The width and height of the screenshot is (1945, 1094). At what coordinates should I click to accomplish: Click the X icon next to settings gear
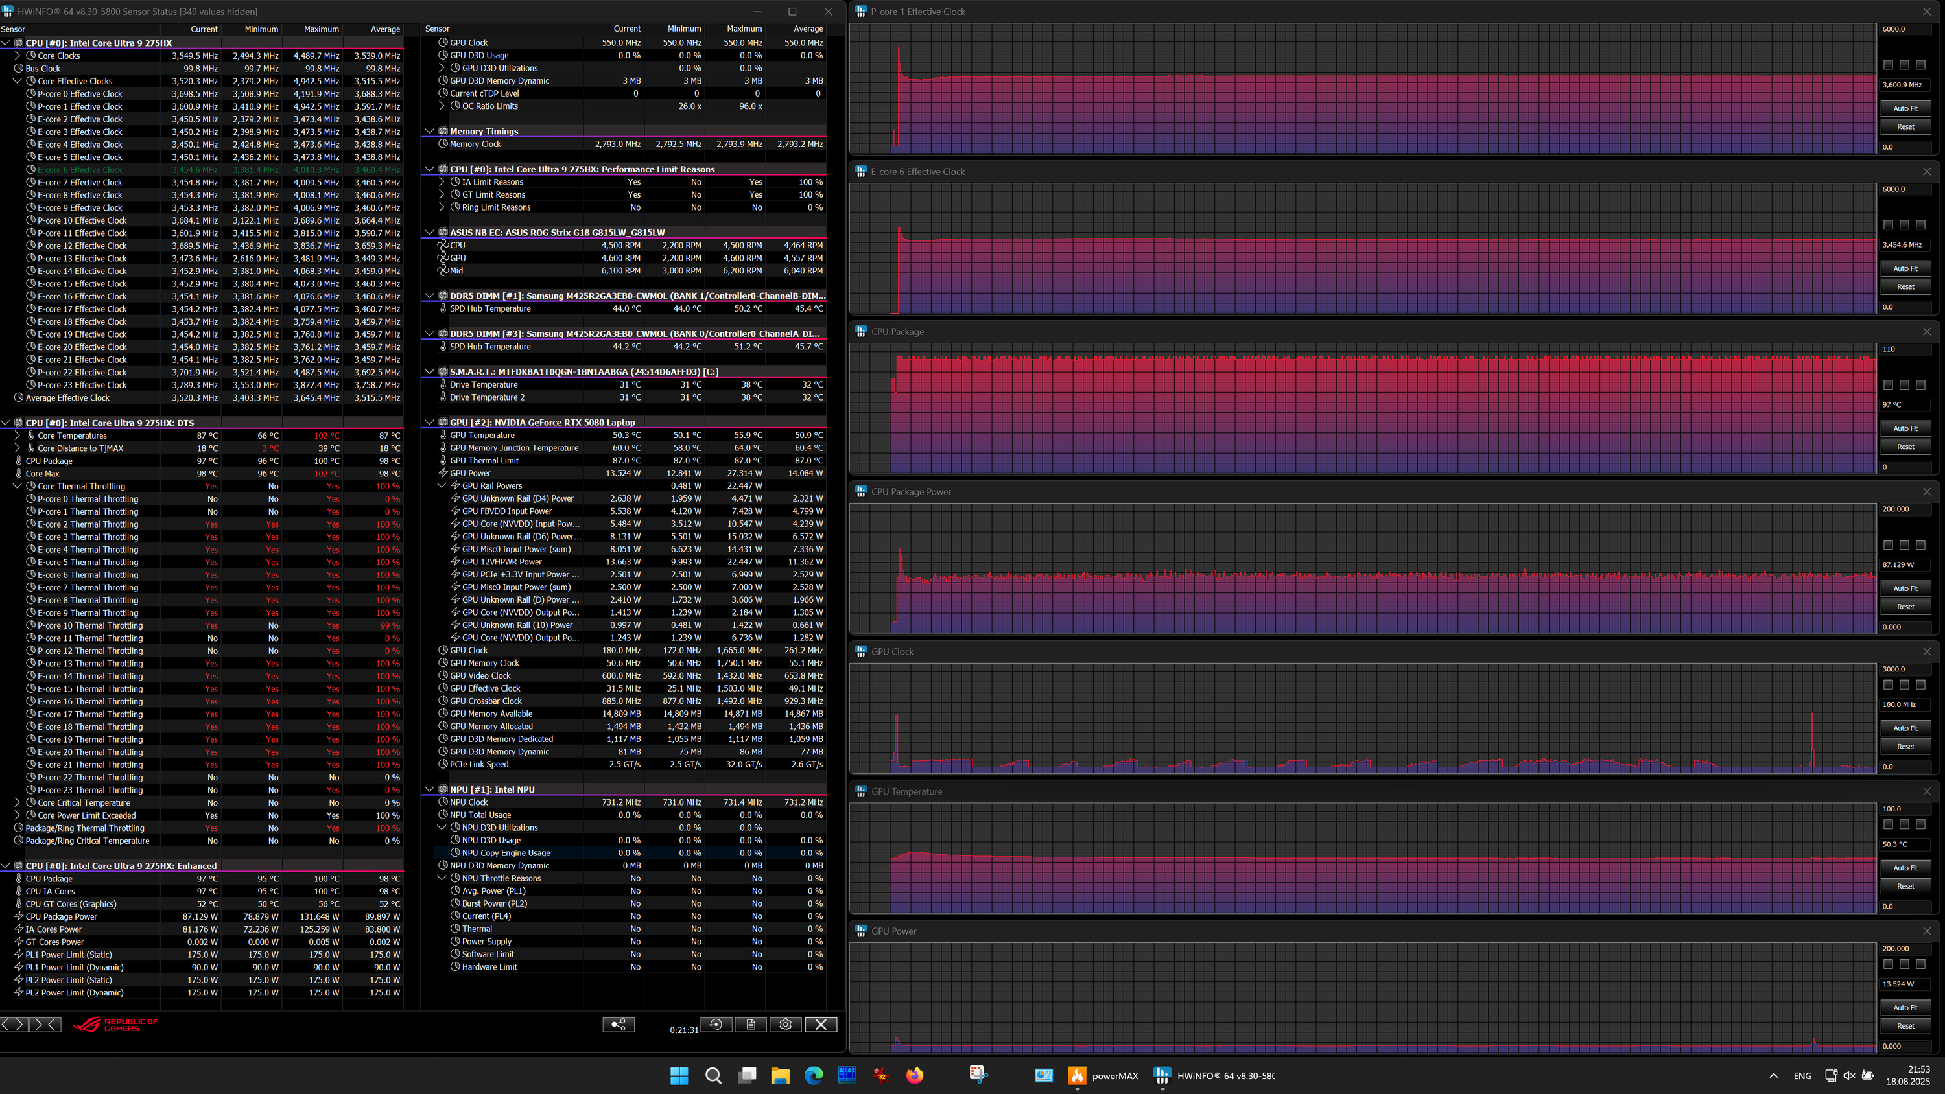821,1025
